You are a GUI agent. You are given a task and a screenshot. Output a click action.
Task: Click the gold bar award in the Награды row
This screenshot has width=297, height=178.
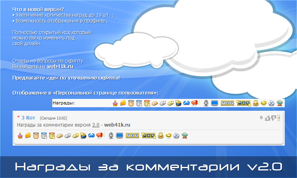click(171, 103)
